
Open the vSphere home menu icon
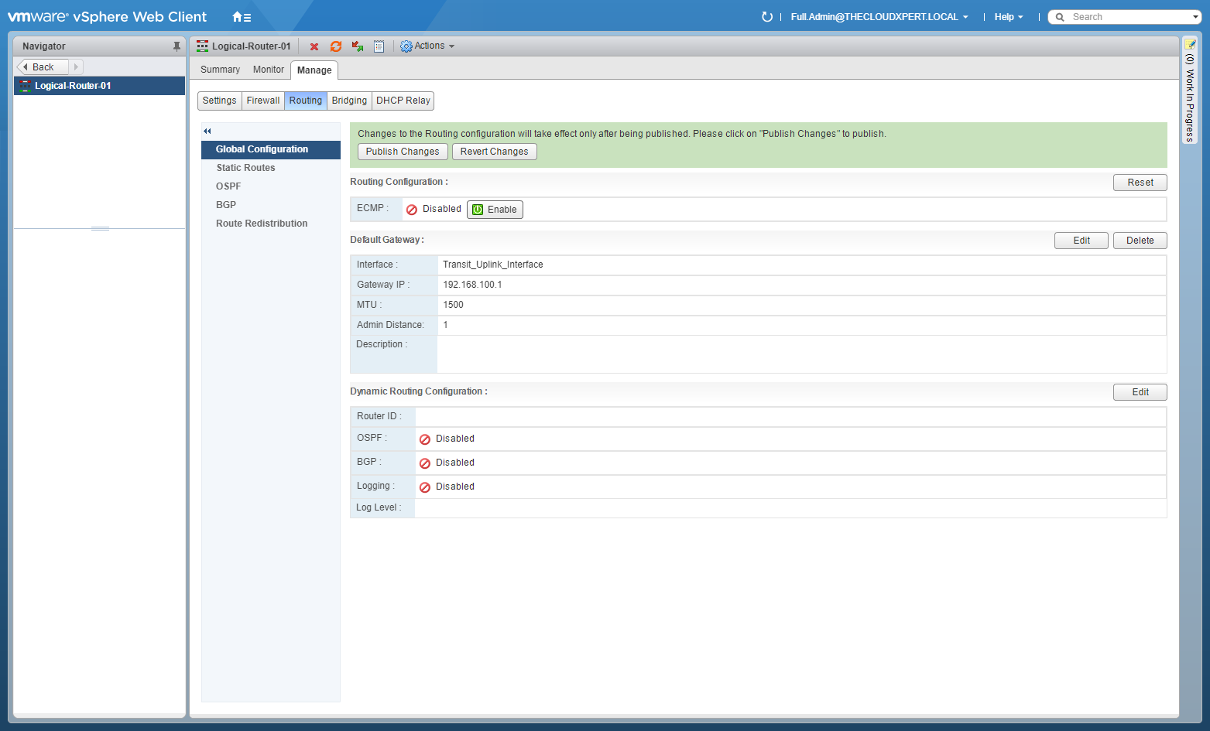coord(242,17)
